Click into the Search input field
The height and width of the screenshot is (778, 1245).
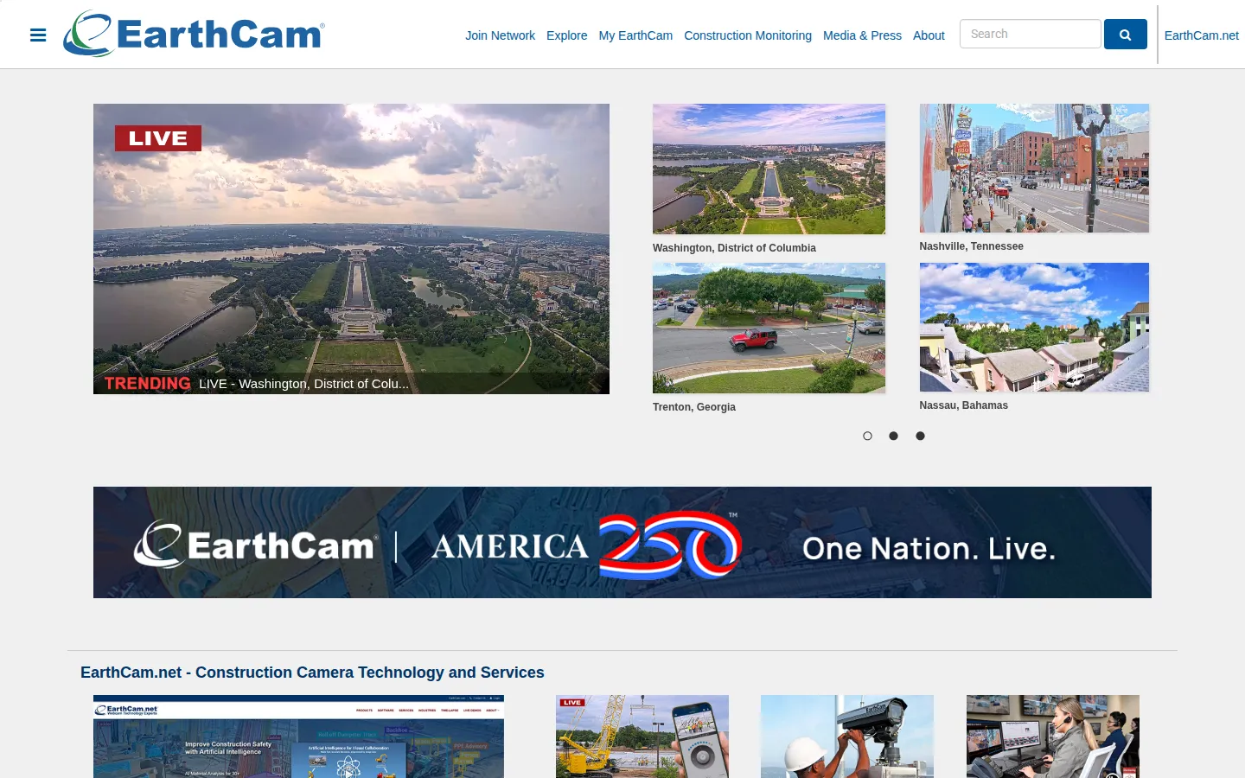[1030, 34]
